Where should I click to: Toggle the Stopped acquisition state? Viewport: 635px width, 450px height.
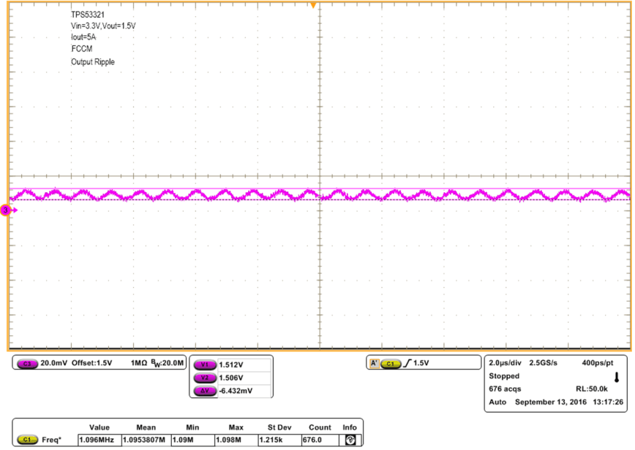click(x=504, y=375)
